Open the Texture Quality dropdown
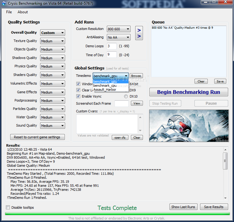The height and width of the screenshot is (222, 234). 52,41
